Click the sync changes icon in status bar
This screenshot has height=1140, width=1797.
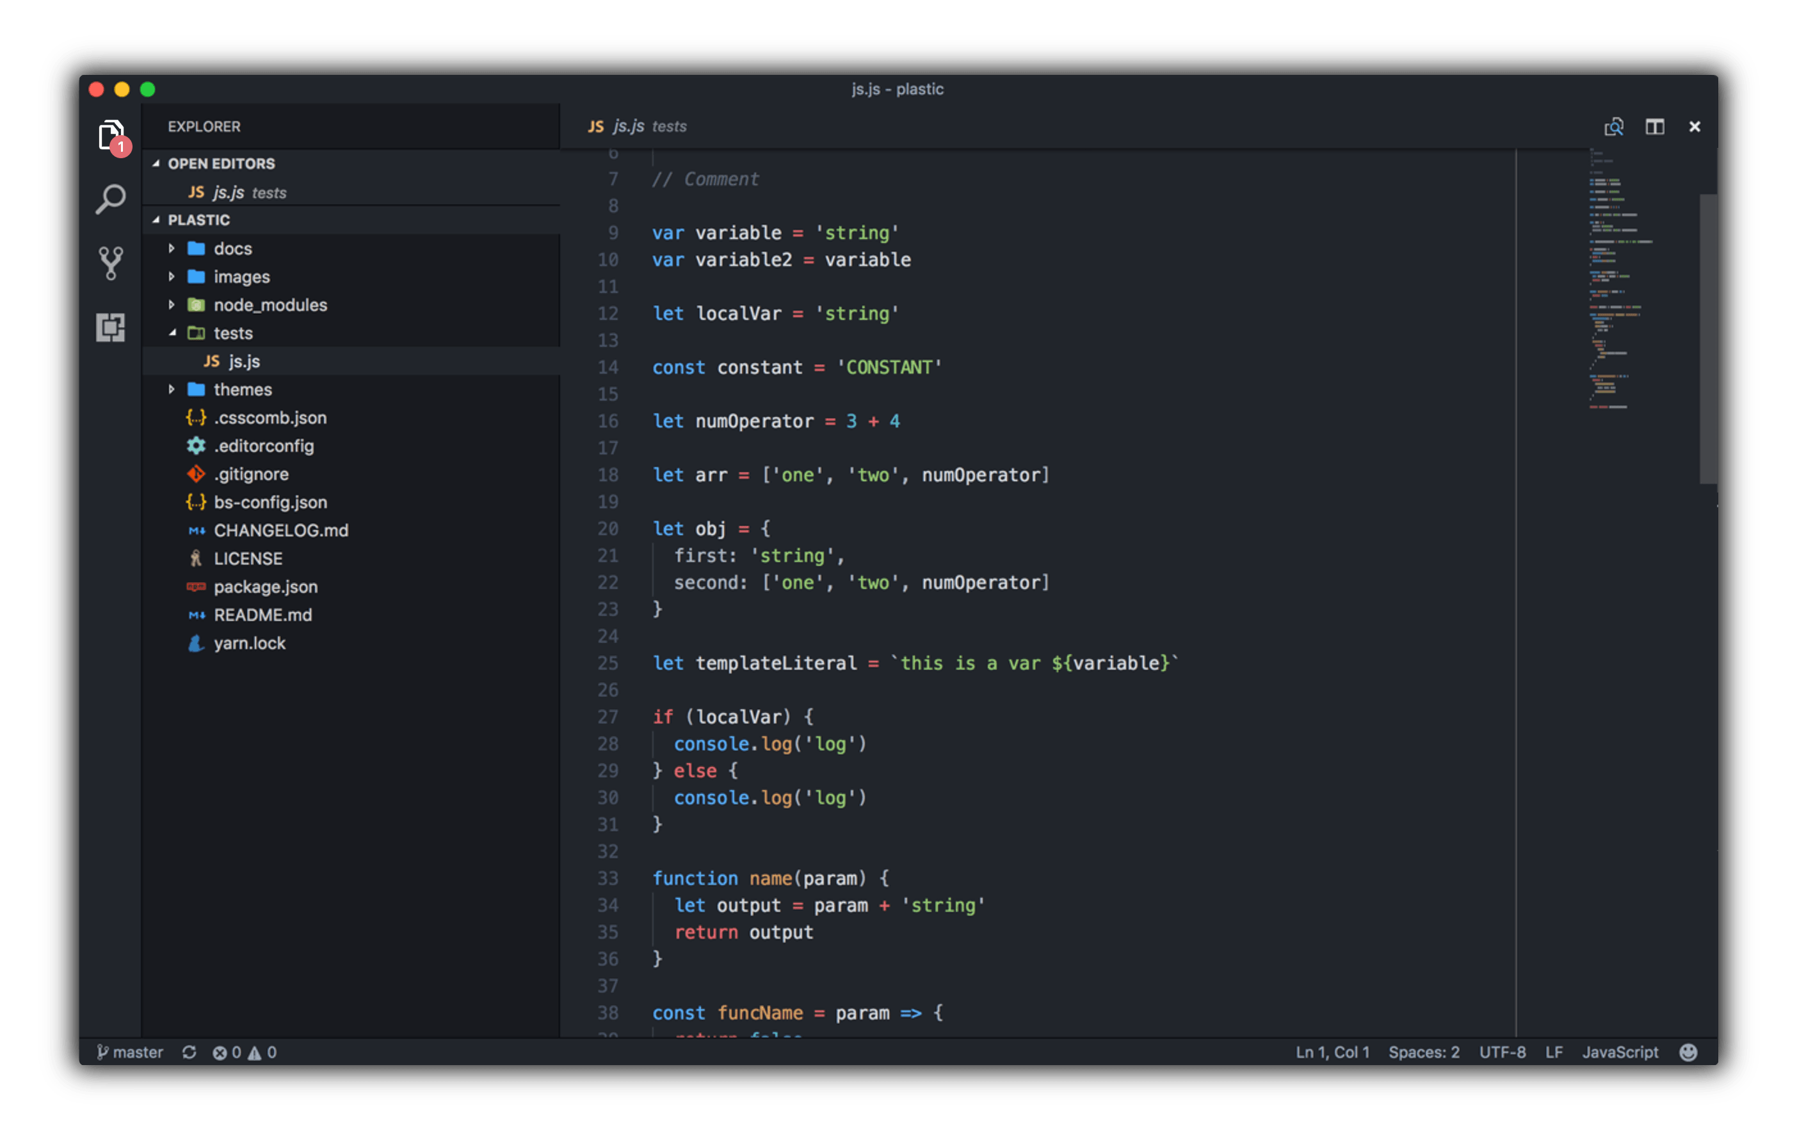coord(189,1052)
